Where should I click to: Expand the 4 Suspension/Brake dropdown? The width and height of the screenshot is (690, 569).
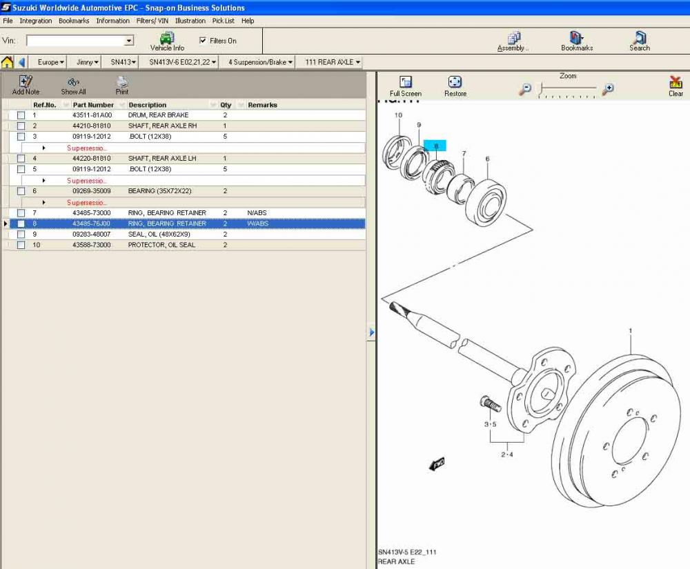click(260, 62)
